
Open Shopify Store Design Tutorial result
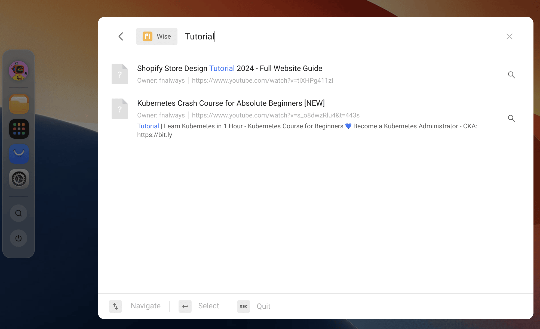coord(229,69)
